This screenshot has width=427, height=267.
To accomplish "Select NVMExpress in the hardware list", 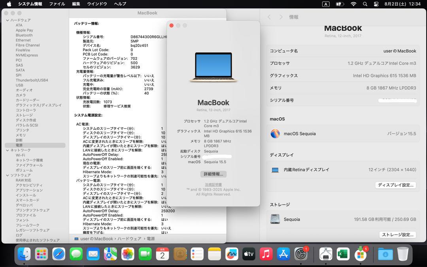I will click(27, 55).
